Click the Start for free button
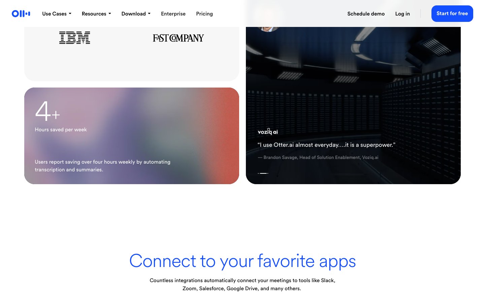Image resolution: width=485 pixels, height=303 pixels. click(452, 13)
